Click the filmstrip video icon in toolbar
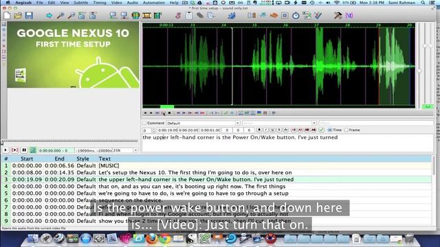This screenshot has width=440, height=247. pyautogui.click(x=146, y=15)
